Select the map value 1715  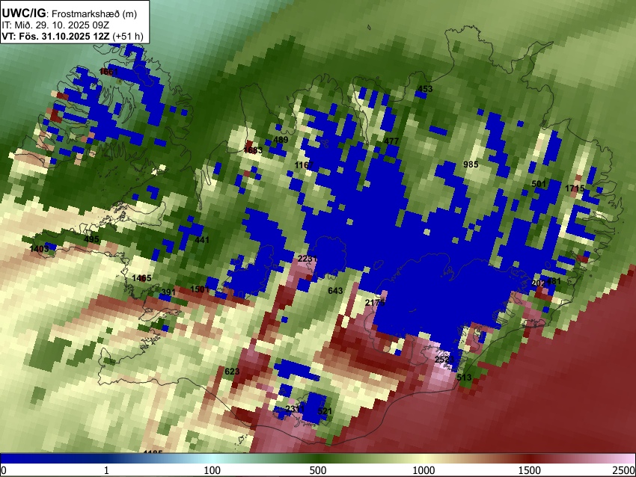(x=575, y=188)
